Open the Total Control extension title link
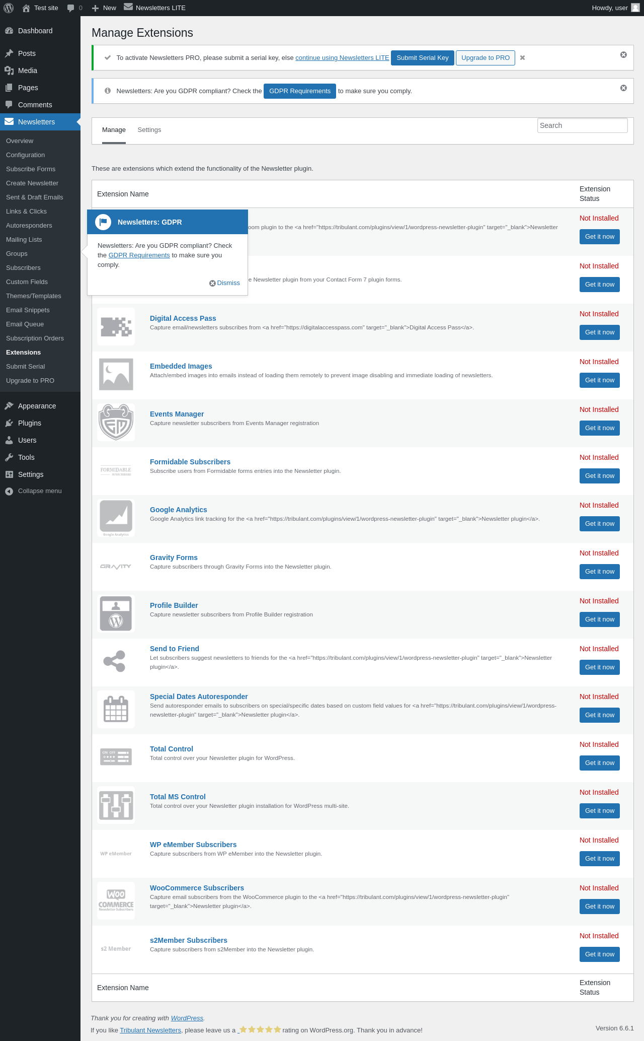This screenshot has width=644, height=1041. tap(172, 749)
